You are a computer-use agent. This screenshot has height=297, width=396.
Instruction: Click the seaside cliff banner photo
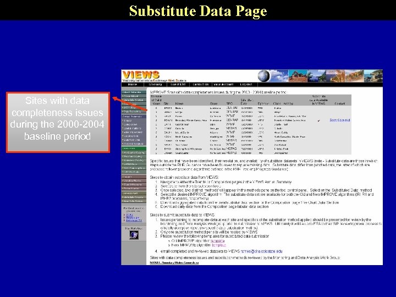pos(373,76)
